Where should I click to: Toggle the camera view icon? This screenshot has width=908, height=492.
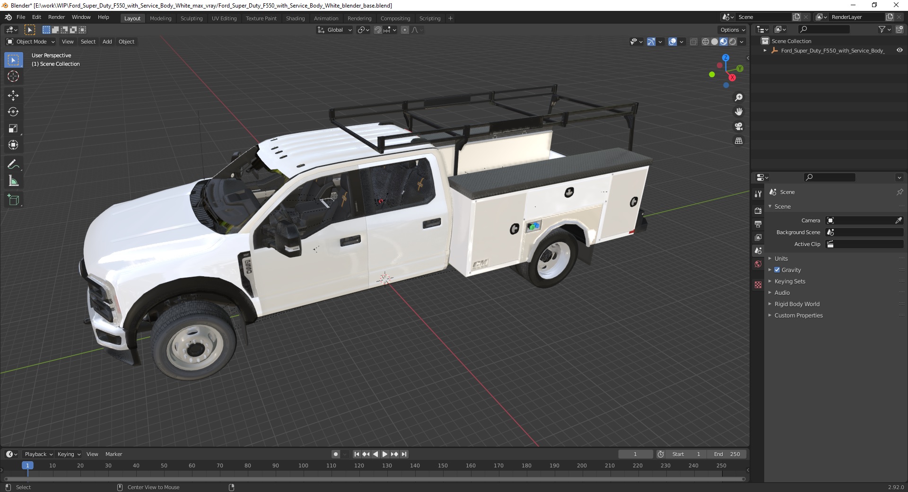pyautogui.click(x=739, y=126)
